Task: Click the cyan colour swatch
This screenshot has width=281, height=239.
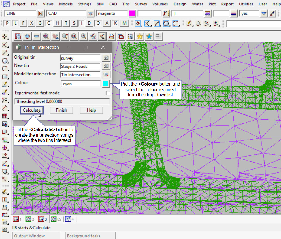Action: click(106, 84)
